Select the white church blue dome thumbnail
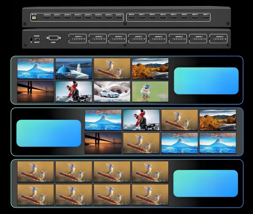 pos(74,69)
